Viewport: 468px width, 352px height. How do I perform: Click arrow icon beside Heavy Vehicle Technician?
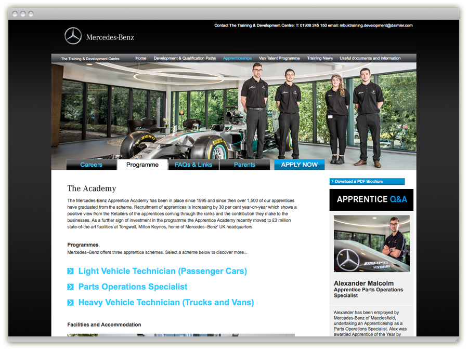point(71,303)
